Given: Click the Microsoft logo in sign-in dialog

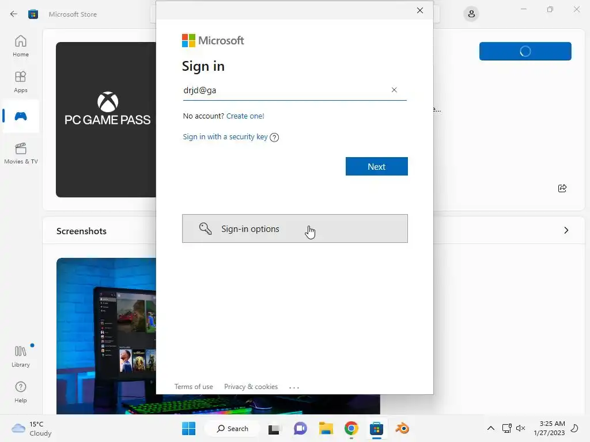Looking at the screenshot, I should pyautogui.click(x=213, y=41).
